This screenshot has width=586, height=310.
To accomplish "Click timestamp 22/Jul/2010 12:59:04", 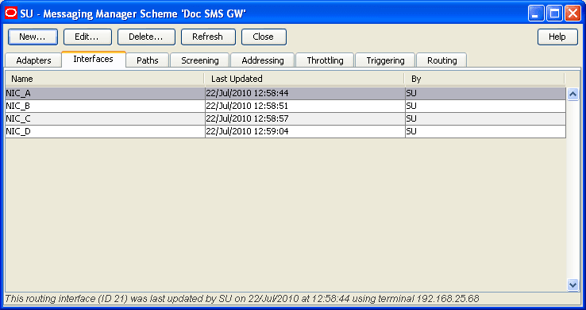I will pyautogui.click(x=247, y=132).
